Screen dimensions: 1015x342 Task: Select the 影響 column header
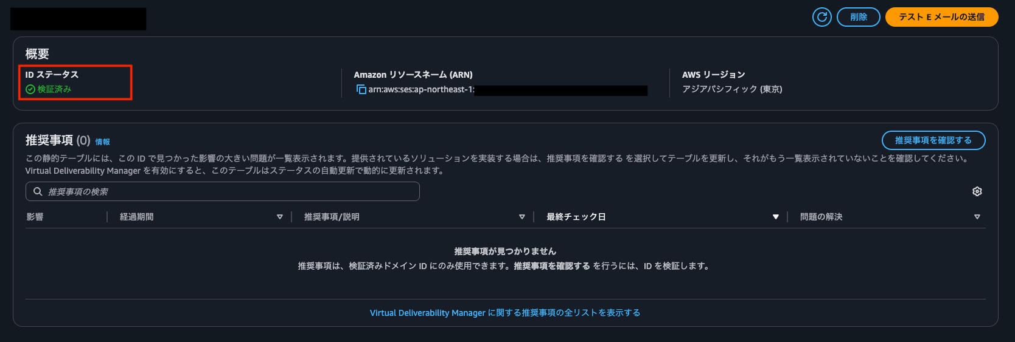[35, 217]
